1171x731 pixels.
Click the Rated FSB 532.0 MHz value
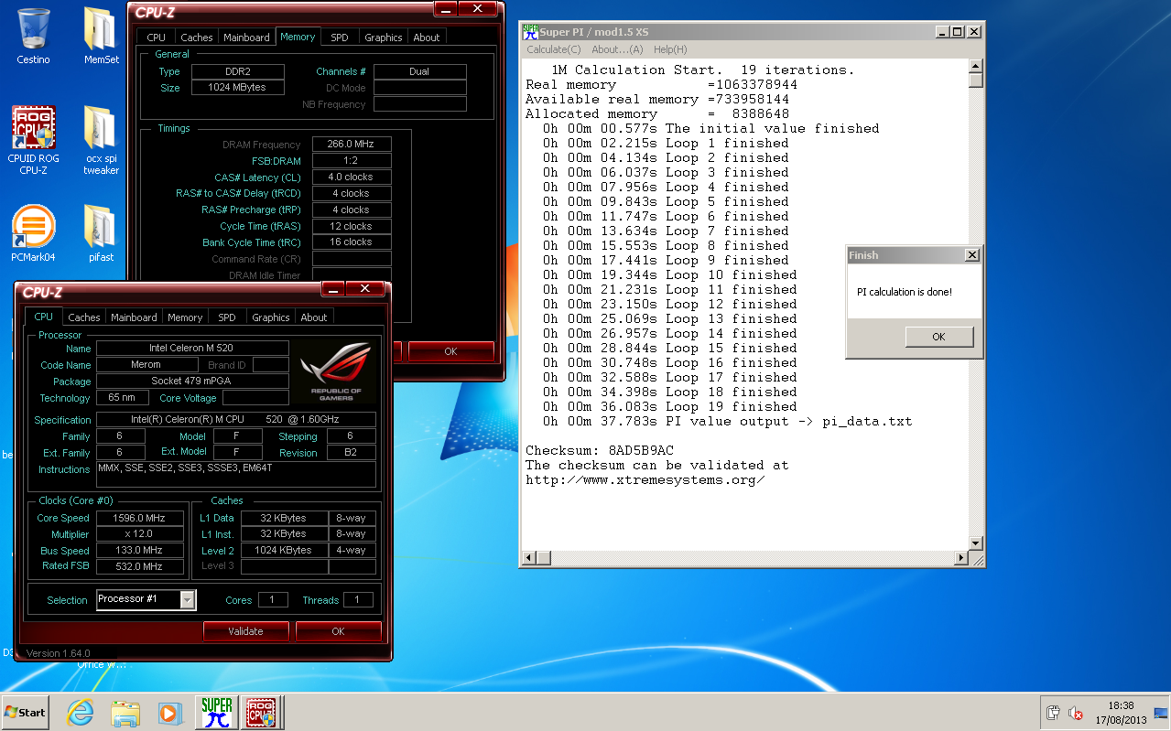(x=141, y=566)
